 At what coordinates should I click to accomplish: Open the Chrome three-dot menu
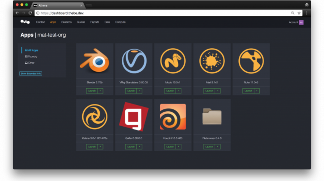307,13
